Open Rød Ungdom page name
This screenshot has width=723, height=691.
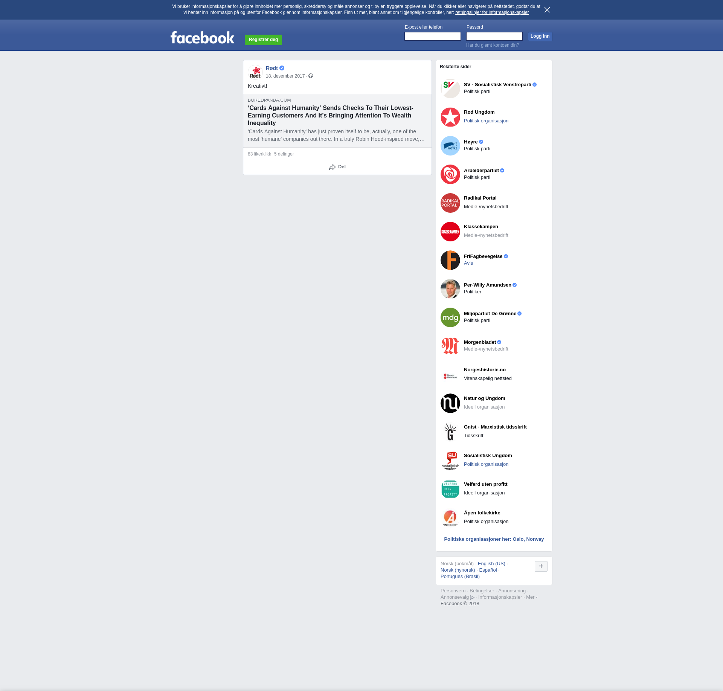(x=479, y=112)
